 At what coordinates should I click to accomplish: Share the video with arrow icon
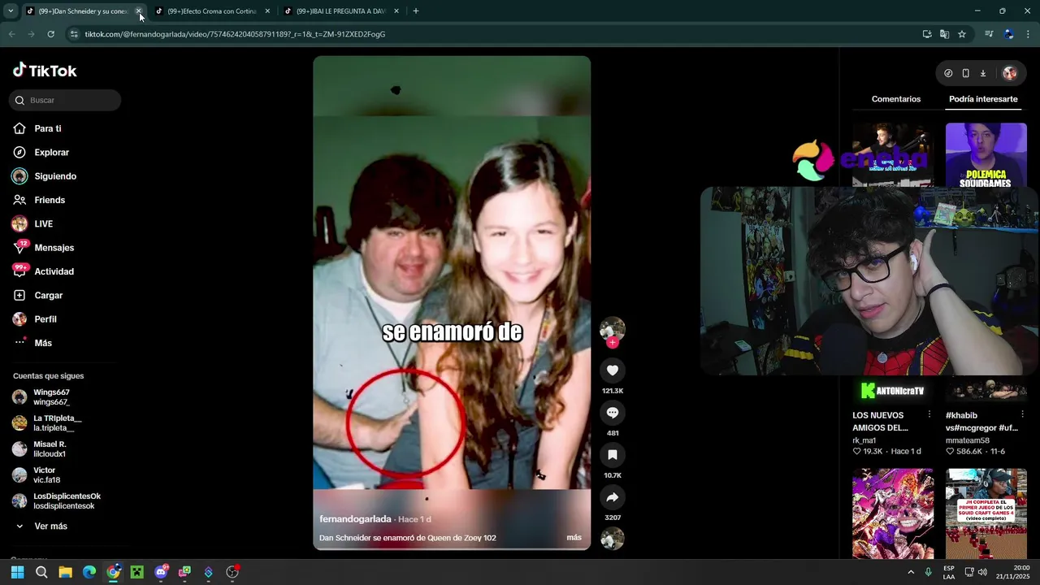[613, 497]
